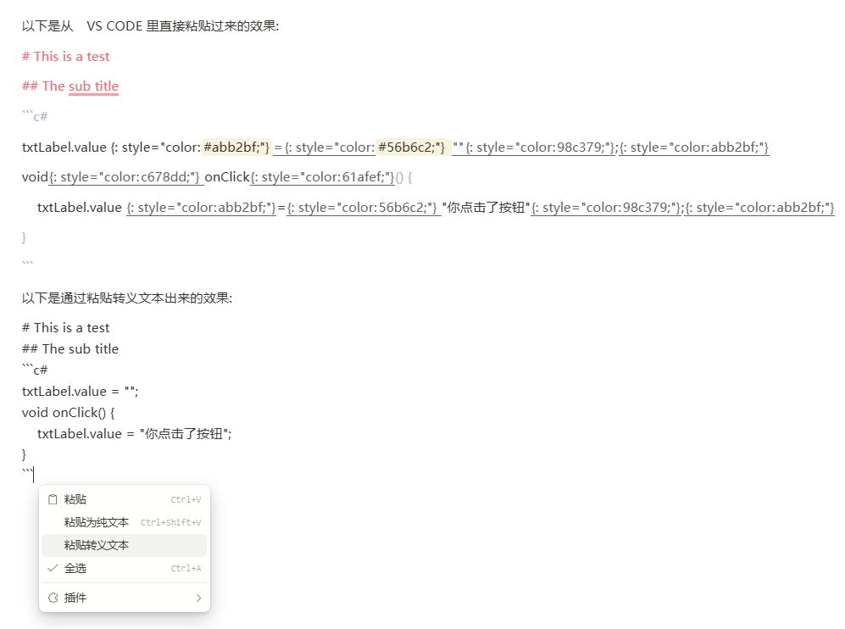Click the Ctrl+Shift+V shortcut hint
Viewport: 845px width, 629px height.
(171, 522)
